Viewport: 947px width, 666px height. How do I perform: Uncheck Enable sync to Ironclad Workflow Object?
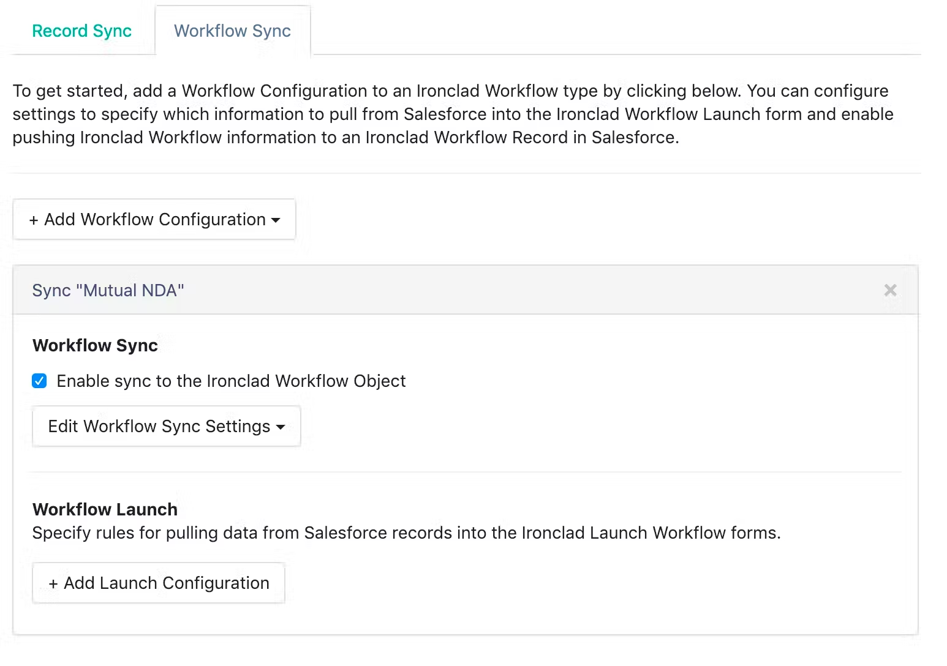pyautogui.click(x=39, y=381)
